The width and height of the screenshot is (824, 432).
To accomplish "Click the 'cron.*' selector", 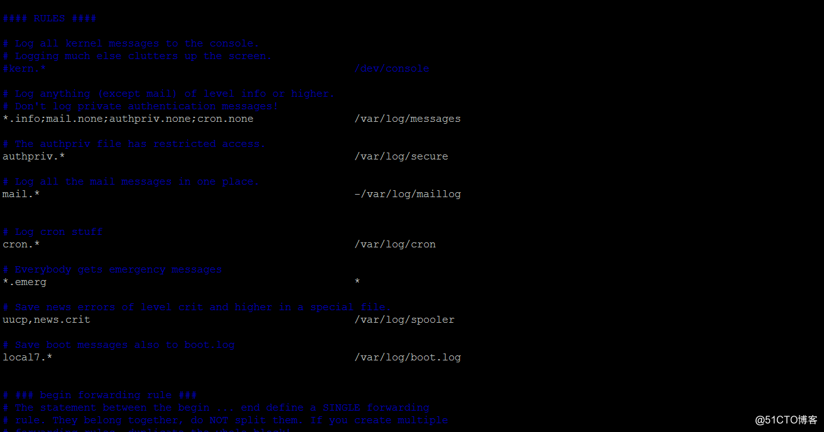I will coord(21,244).
